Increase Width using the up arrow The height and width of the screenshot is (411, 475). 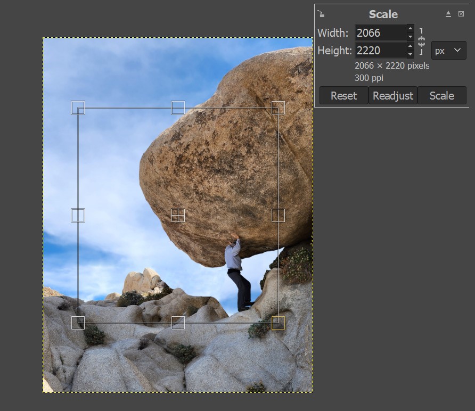point(410,28)
